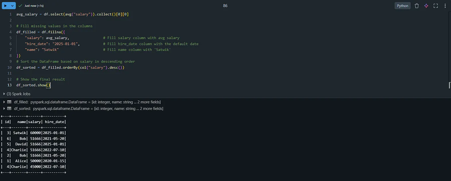This screenshot has width=451, height=181.
Task: Expand the df_filled DataFrame schema
Action: [4, 102]
